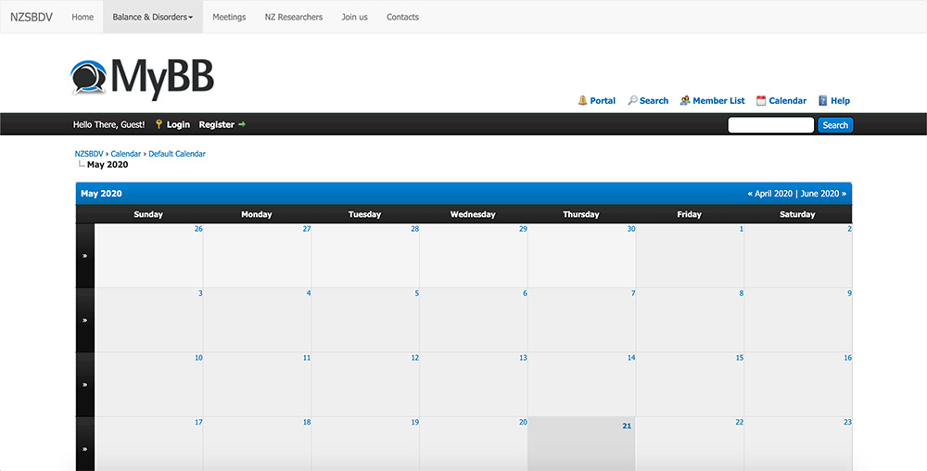
Task: Expand the week of May 10 arrow
Action: point(85,385)
